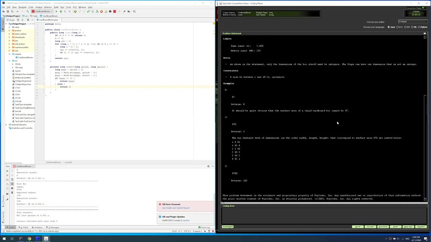Image resolution: width=431 pixels, height=242 pixels.
Task: Build project with the hammer icon
Action: point(28,11)
